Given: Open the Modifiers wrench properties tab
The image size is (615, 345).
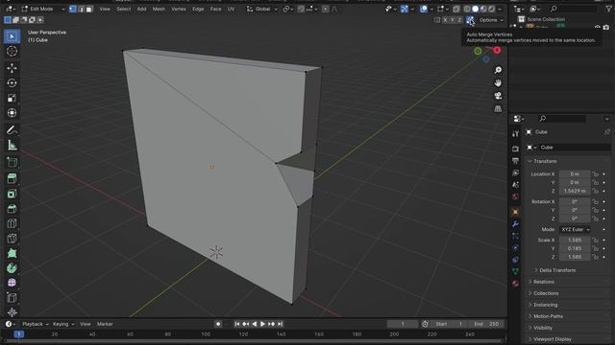Looking at the screenshot, I should 515,224.
